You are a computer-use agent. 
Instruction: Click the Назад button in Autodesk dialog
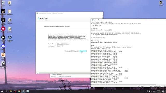[68, 51]
